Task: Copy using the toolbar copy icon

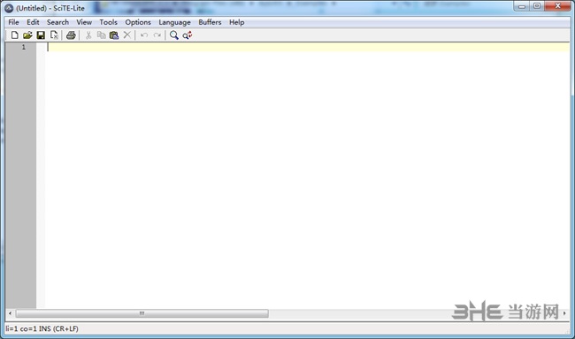Action: pyautogui.click(x=101, y=35)
